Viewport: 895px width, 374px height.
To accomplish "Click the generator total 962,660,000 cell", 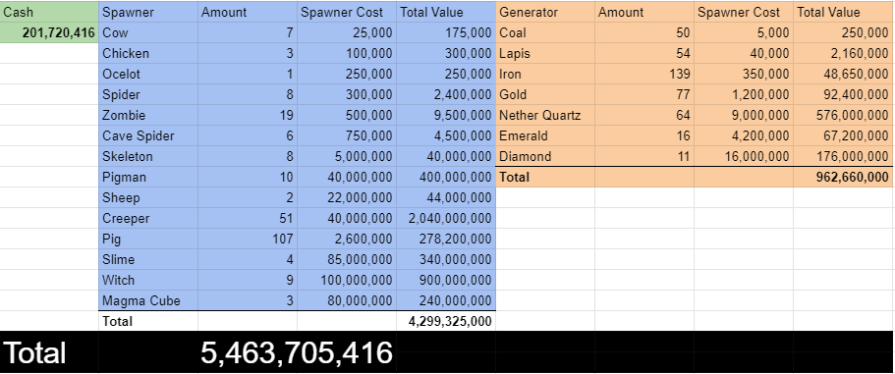I will pyautogui.click(x=843, y=178).
